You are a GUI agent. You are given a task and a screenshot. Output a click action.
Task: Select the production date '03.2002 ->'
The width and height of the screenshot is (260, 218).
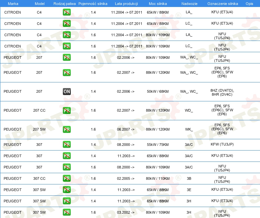click(x=126, y=212)
